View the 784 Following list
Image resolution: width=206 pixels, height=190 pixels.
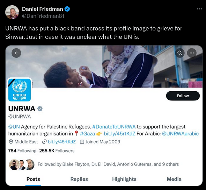22,150
